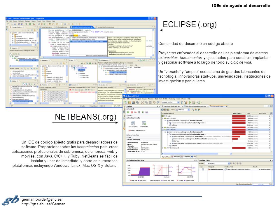Close the Profiler panel with its x
280x210 pixels.
[159, 106]
